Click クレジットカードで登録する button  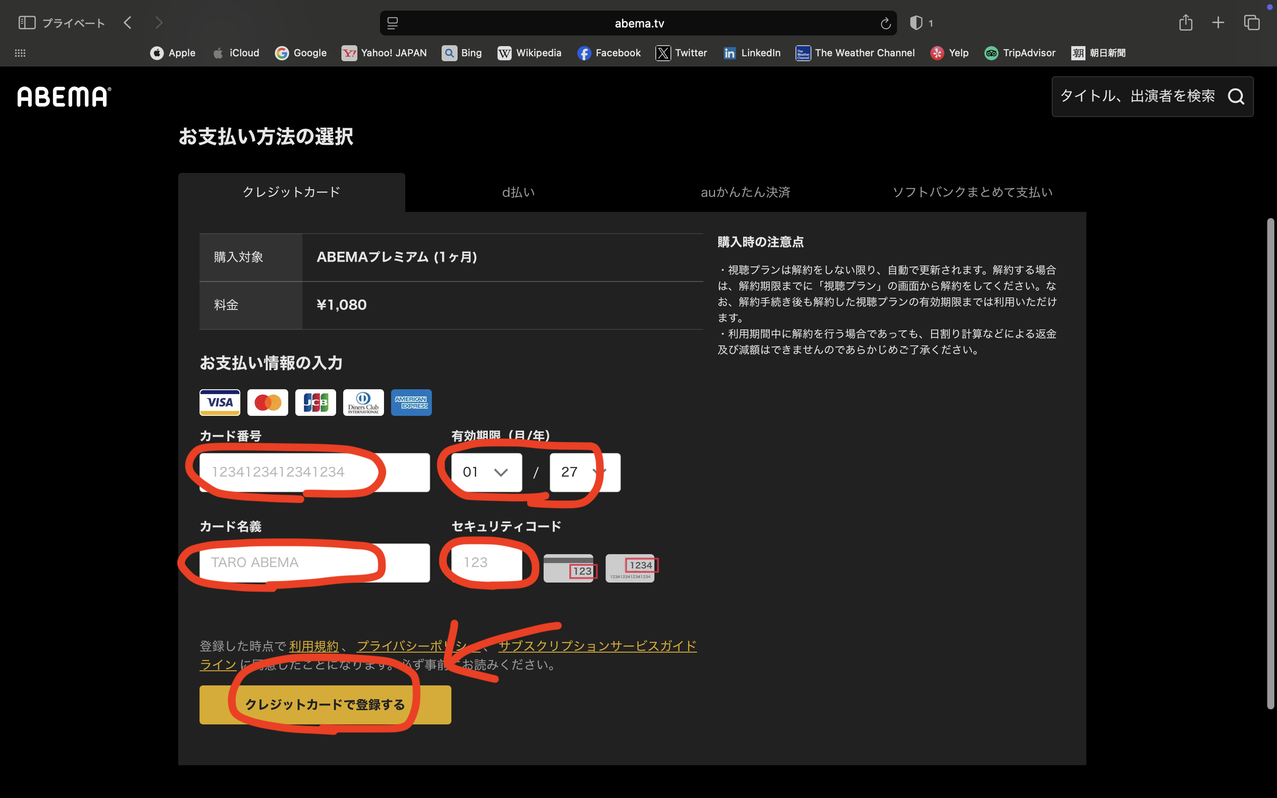click(x=325, y=704)
